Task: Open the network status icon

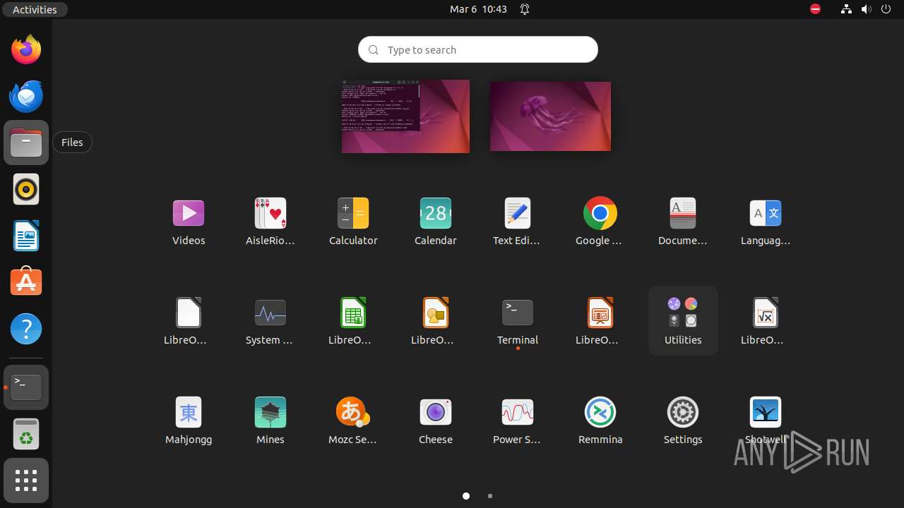Action: coord(846,9)
